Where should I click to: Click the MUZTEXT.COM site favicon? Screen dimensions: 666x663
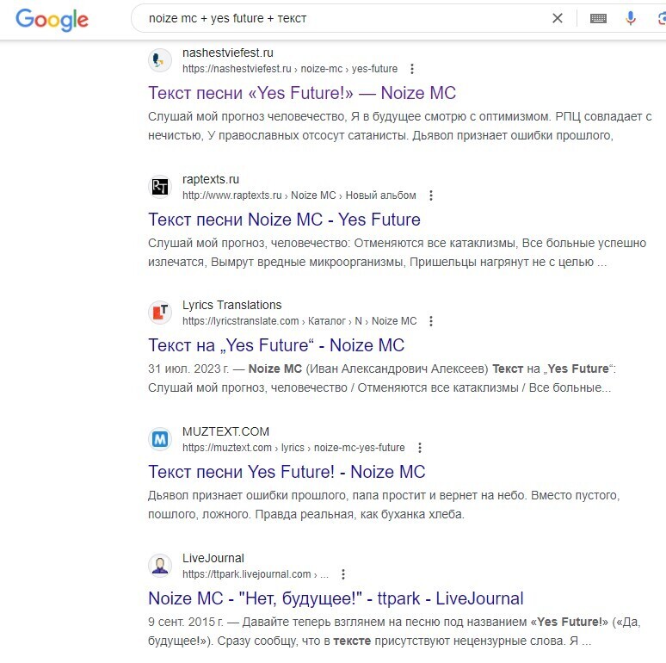click(159, 439)
